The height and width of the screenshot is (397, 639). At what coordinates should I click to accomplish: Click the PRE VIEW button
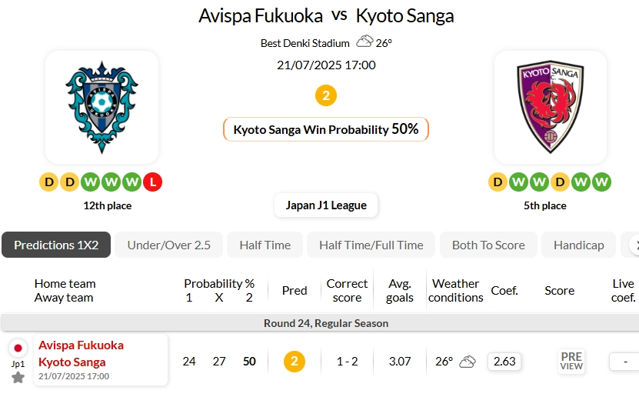pyautogui.click(x=571, y=361)
